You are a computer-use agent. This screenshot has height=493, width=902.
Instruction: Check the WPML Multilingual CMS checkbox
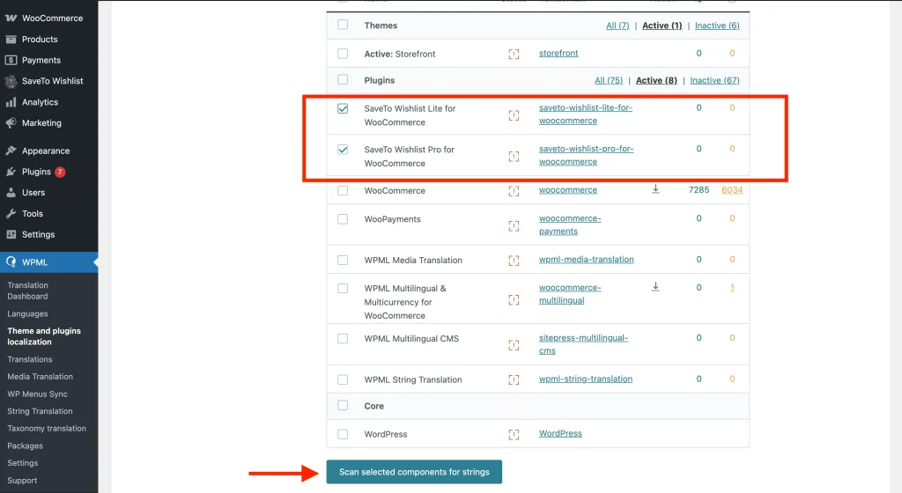click(343, 338)
